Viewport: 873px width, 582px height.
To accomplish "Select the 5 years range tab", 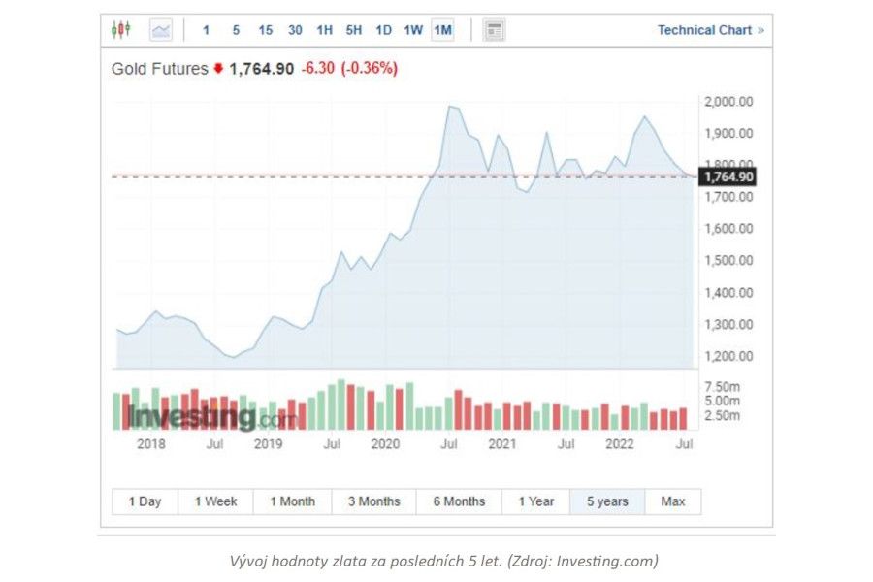I will click(607, 501).
